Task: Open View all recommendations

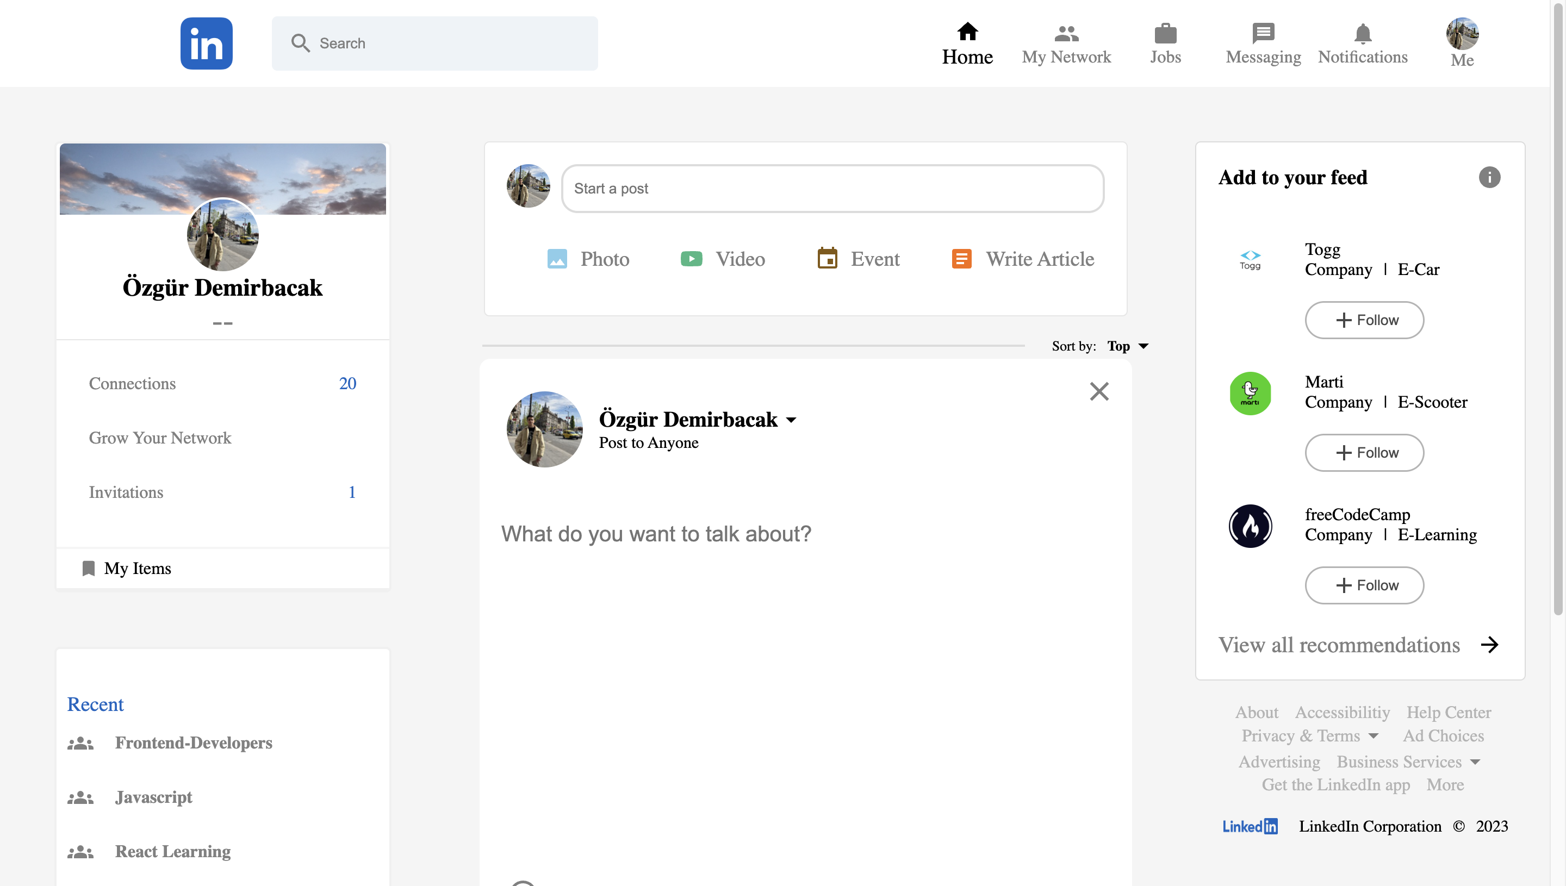Action: click(x=1339, y=645)
